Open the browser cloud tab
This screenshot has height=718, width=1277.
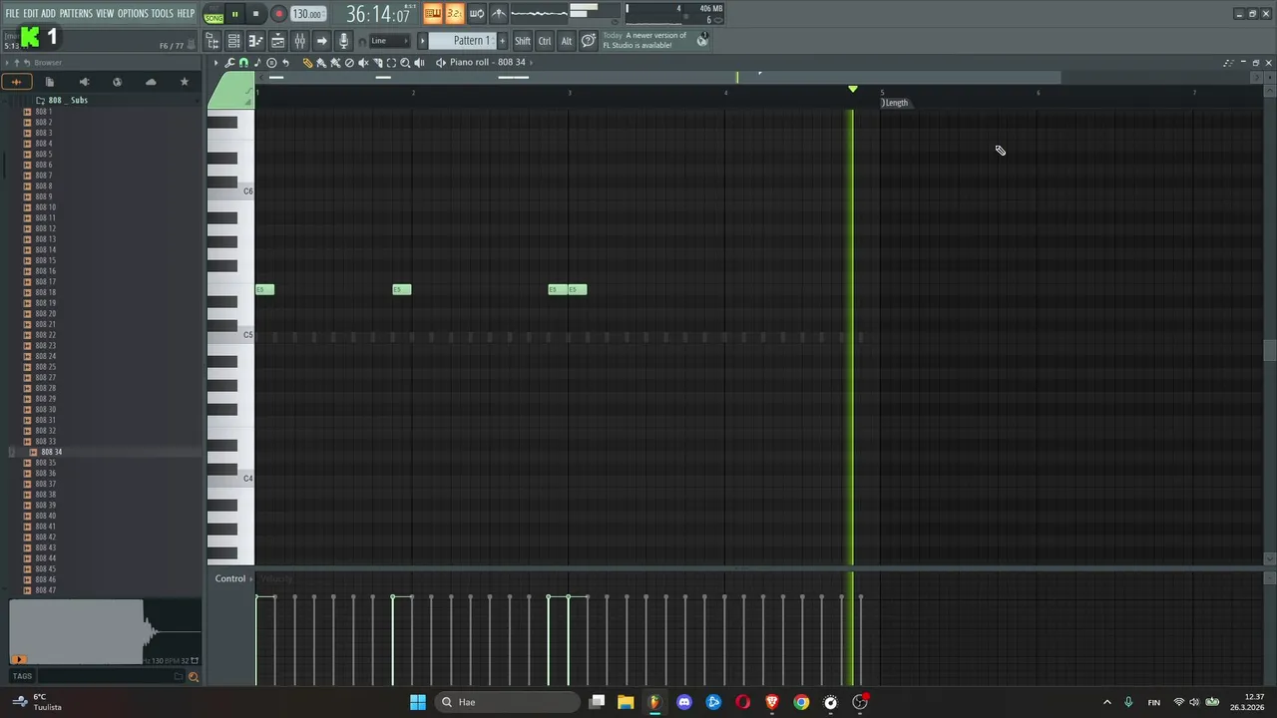point(151,82)
